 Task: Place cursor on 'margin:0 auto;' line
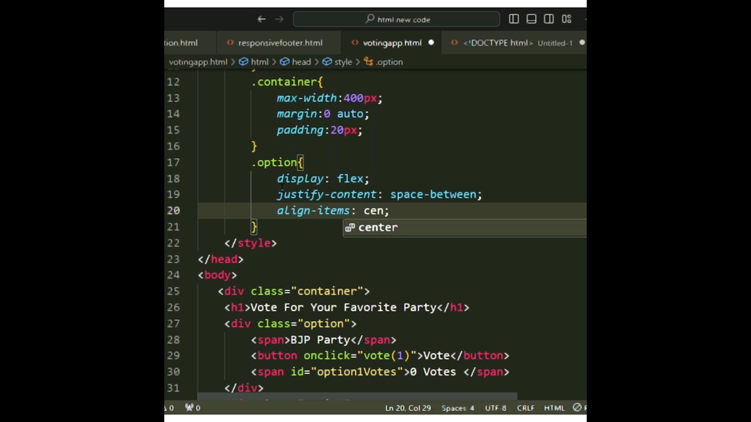(323, 114)
